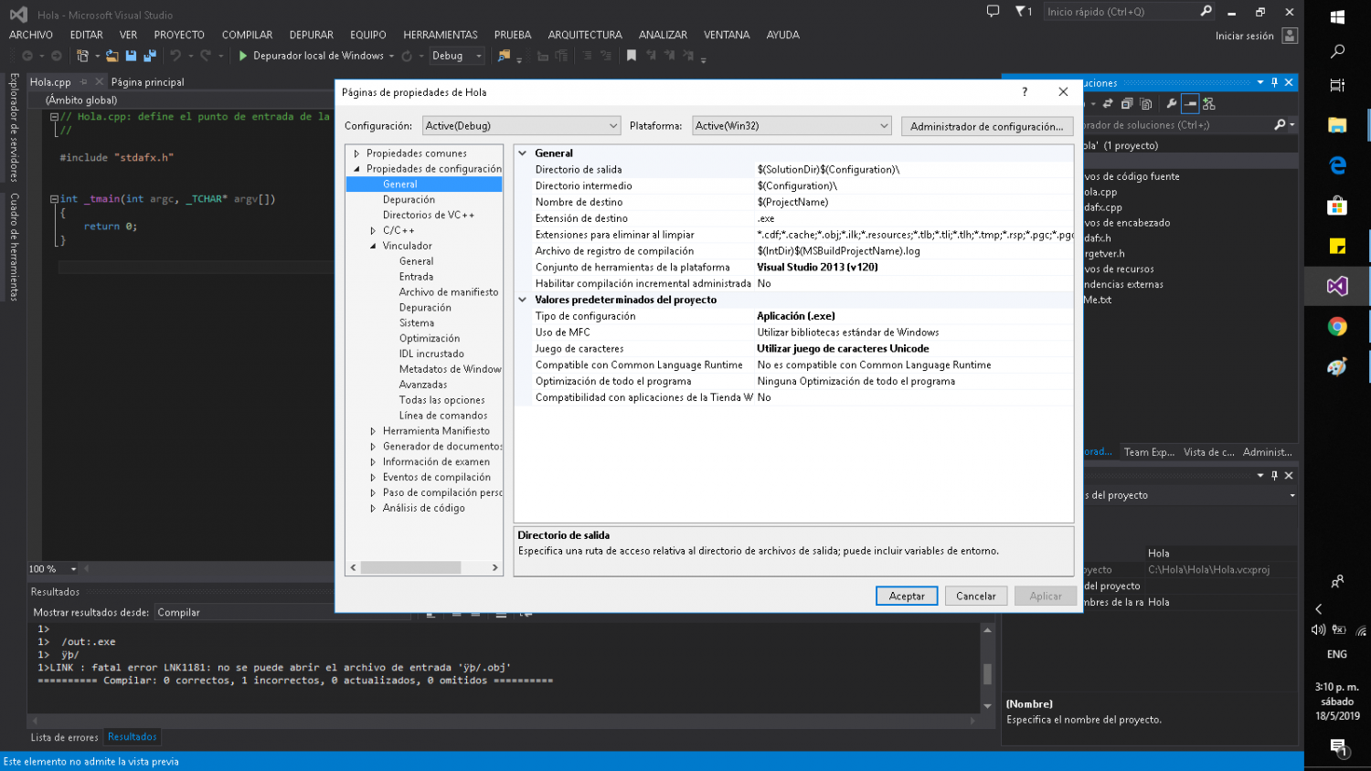The width and height of the screenshot is (1371, 771).
Task: Click the Open File folder icon in toolbar
Action: tap(112, 56)
